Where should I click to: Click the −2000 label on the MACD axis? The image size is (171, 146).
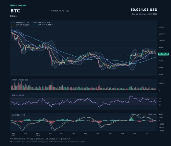point(161,124)
